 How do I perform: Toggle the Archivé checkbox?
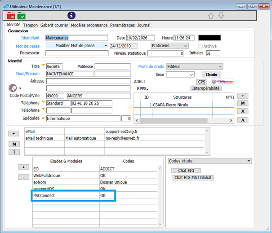201,46
